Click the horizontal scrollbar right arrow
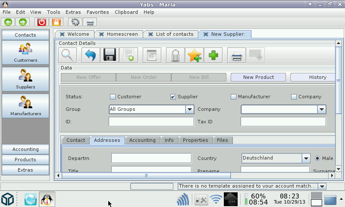The width and height of the screenshot is (345, 207). coord(332,176)
